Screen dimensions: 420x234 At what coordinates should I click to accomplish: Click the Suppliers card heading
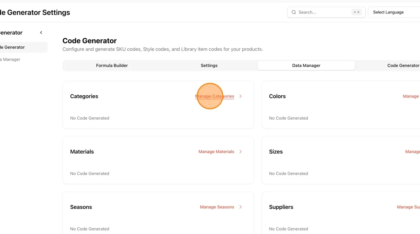click(281, 207)
